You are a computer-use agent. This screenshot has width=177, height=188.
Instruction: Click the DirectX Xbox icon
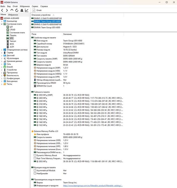point(5,67)
